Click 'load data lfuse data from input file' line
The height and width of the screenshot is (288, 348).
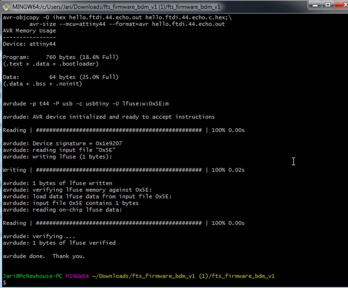tap(87, 196)
